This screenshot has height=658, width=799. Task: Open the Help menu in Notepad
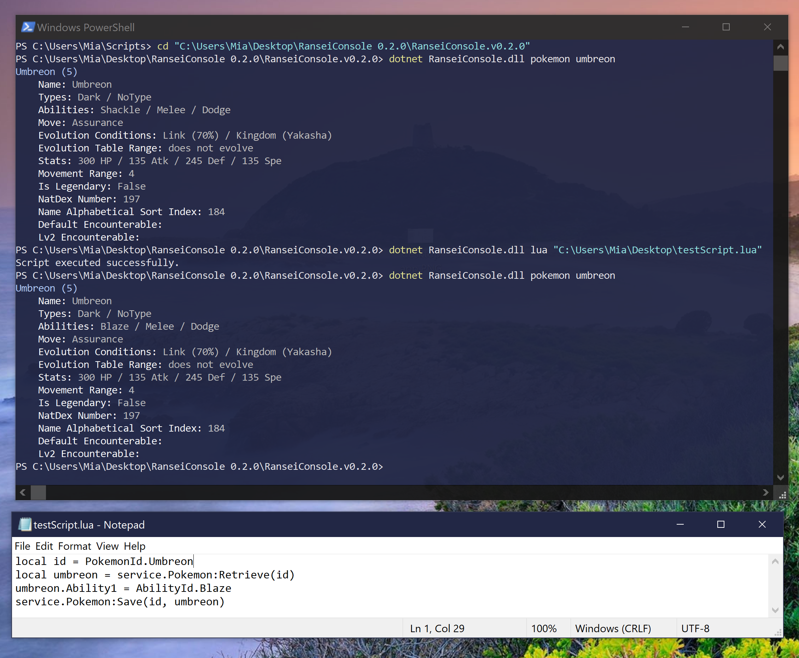pos(134,546)
